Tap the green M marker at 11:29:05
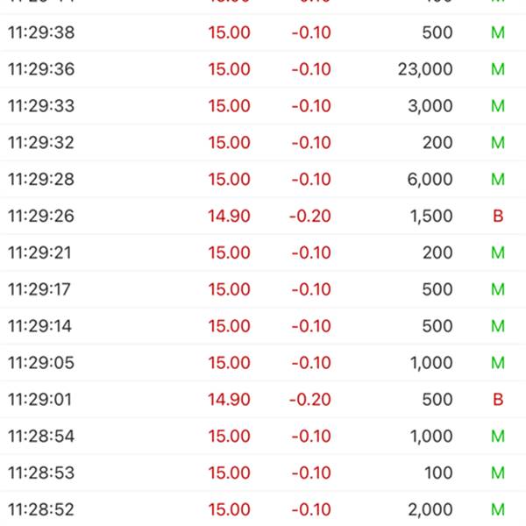Image resolution: width=526 pixels, height=526 pixels. point(498,363)
